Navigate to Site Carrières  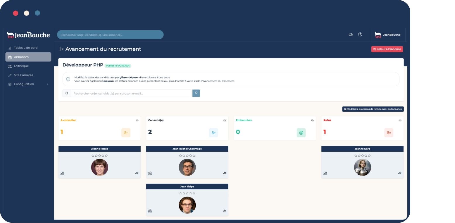pyautogui.click(x=23, y=75)
